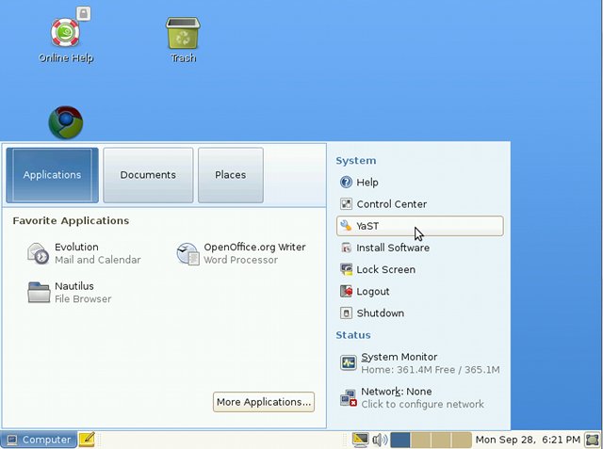
Task: Switch to the Applications tab
Action: (x=53, y=175)
